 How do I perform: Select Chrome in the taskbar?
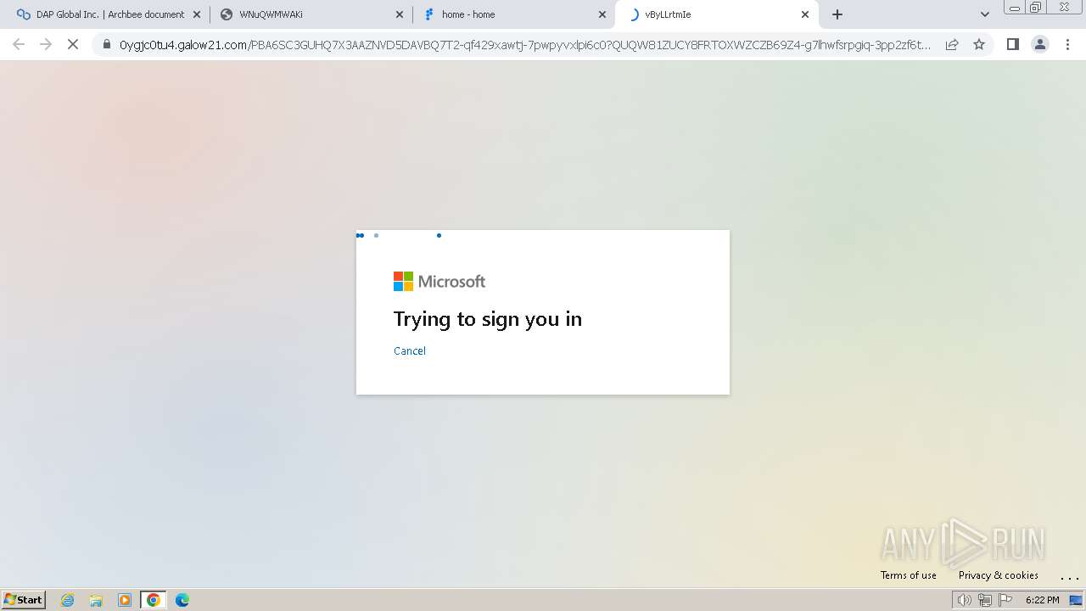click(154, 600)
